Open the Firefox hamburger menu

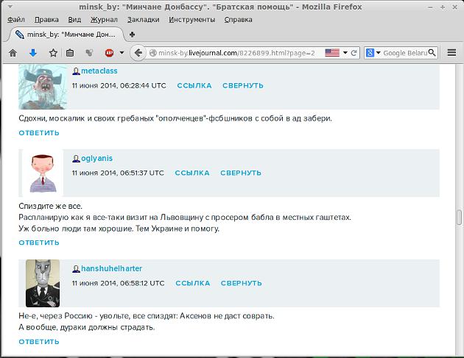(452, 53)
